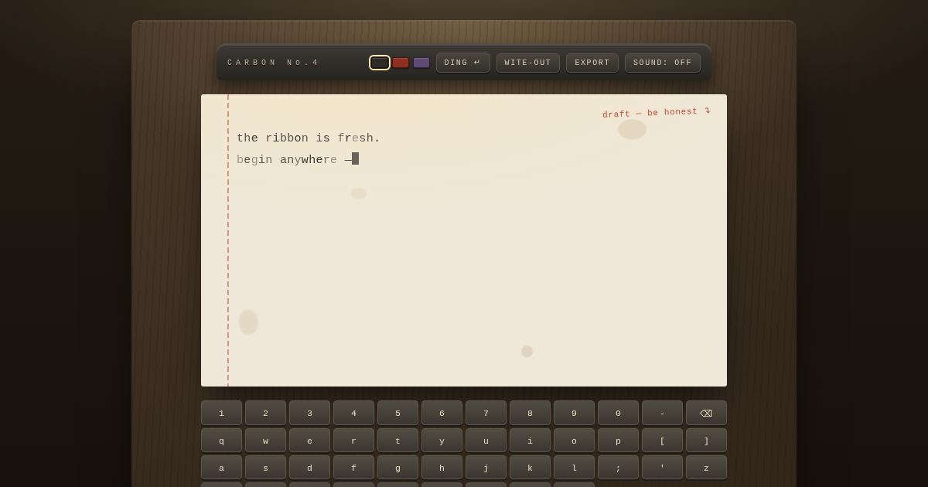The image size is (928, 487).
Task: Tap the hyphen key
Action: pyautogui.click(x=662, y=413)
